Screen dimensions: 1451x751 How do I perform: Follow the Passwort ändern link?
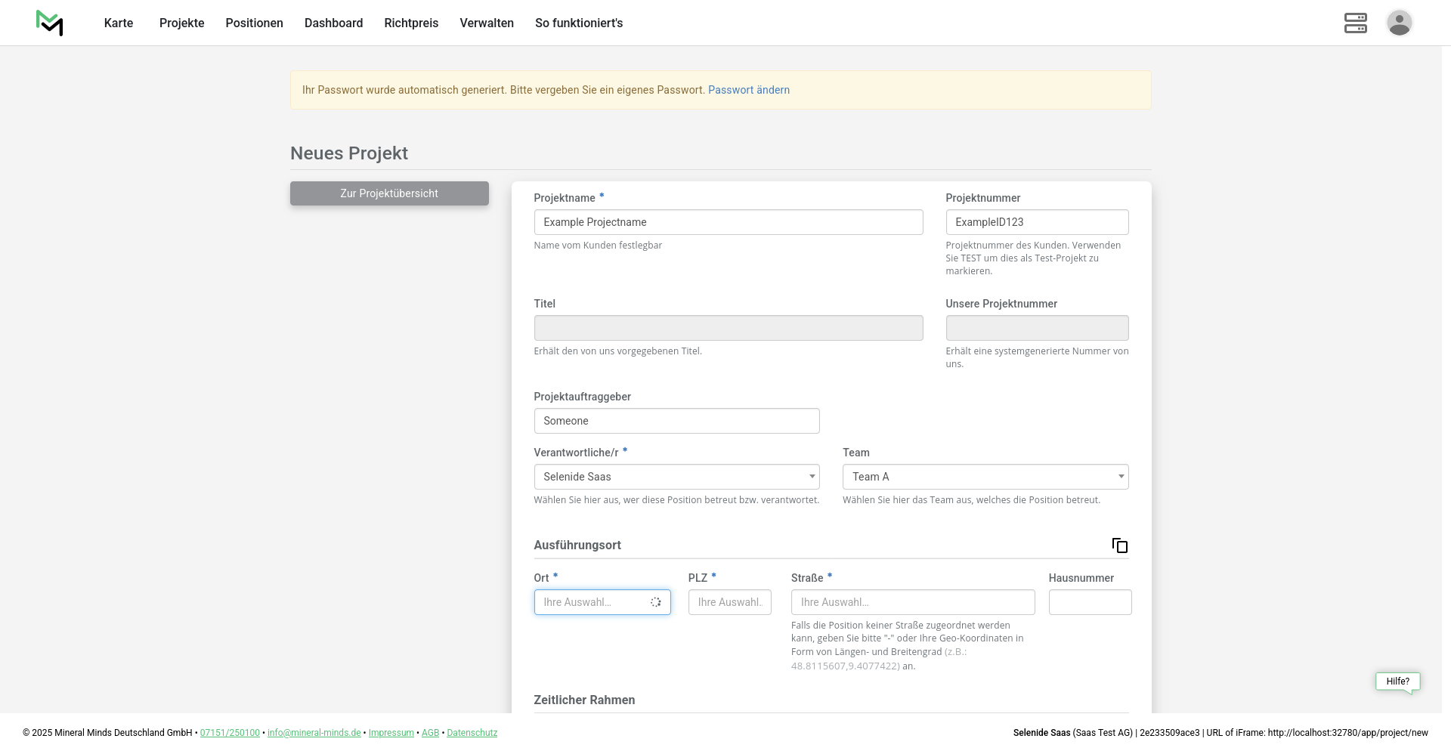[x=748, y=90]
